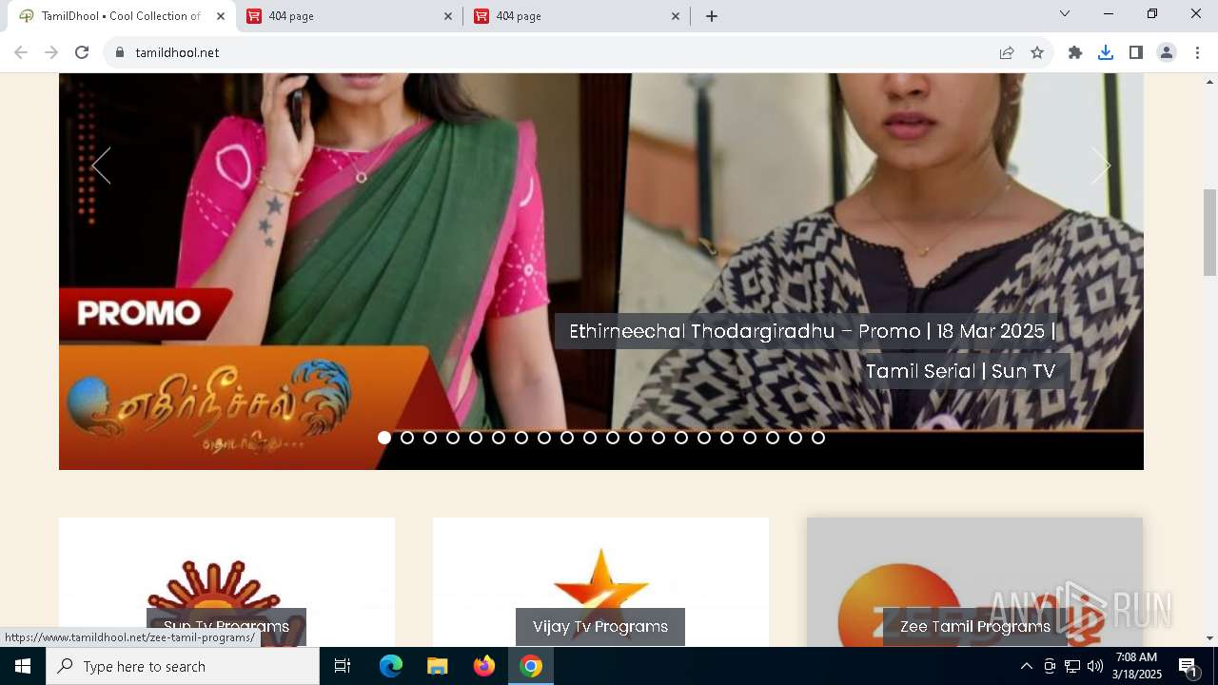Open Chrome profile avatar
This screenshot has height=685, width=1218.
1167,52
